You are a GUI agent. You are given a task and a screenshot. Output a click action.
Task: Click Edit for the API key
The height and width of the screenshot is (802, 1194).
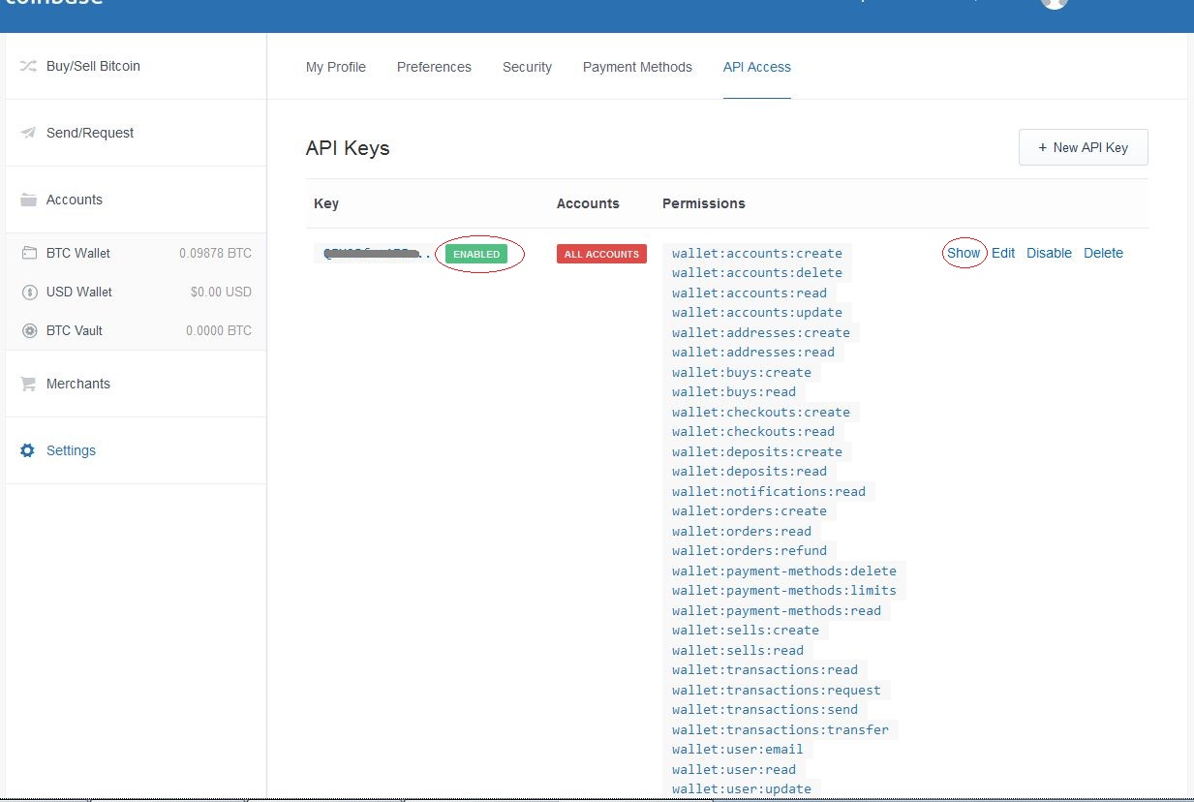coord(1003,253)
